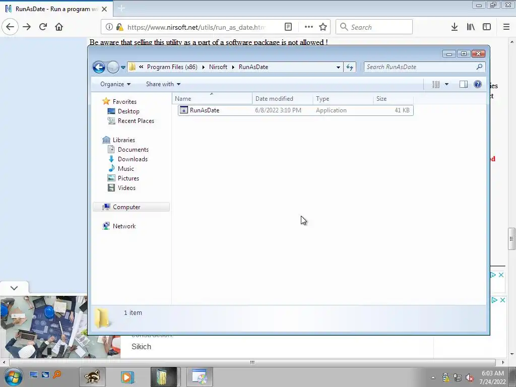The image size is (516, 387).
Task: Open the page actions three-dot menu
Action: pyautogui.click(x=309, y=27)
